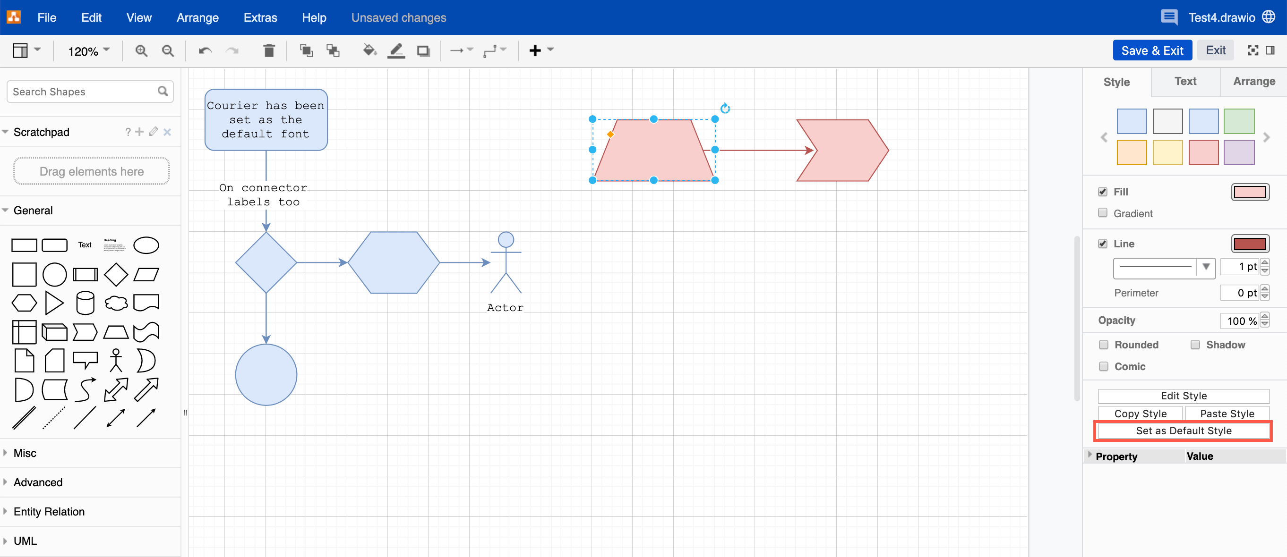Click the Shadow toolbar icon

pos(423,50)
